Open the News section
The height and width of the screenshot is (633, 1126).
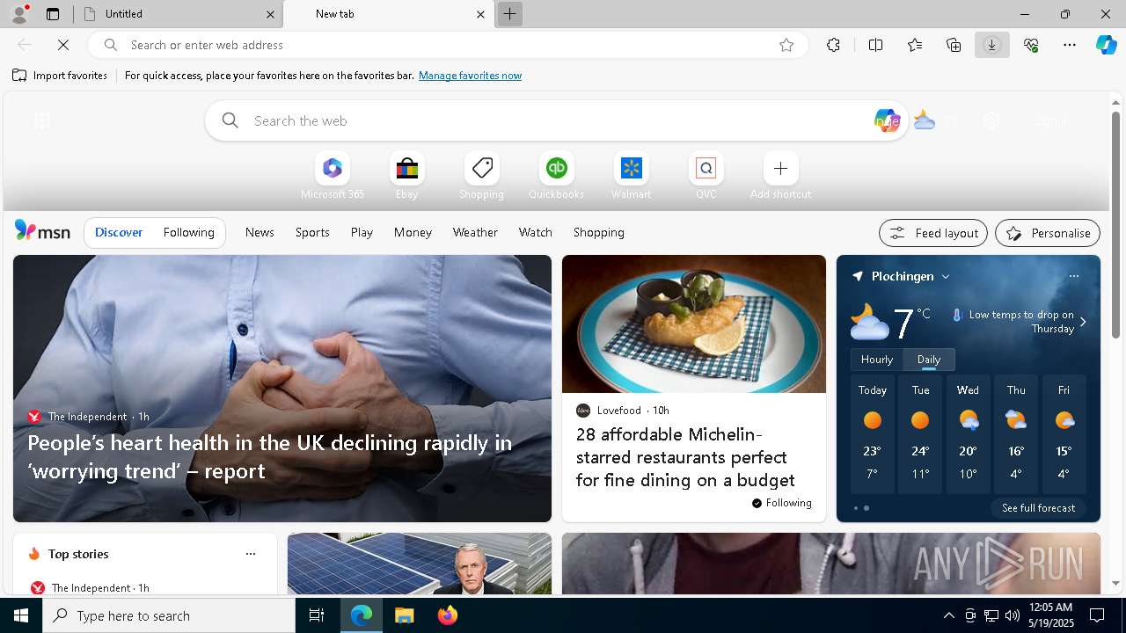click(x=260, y=232)
